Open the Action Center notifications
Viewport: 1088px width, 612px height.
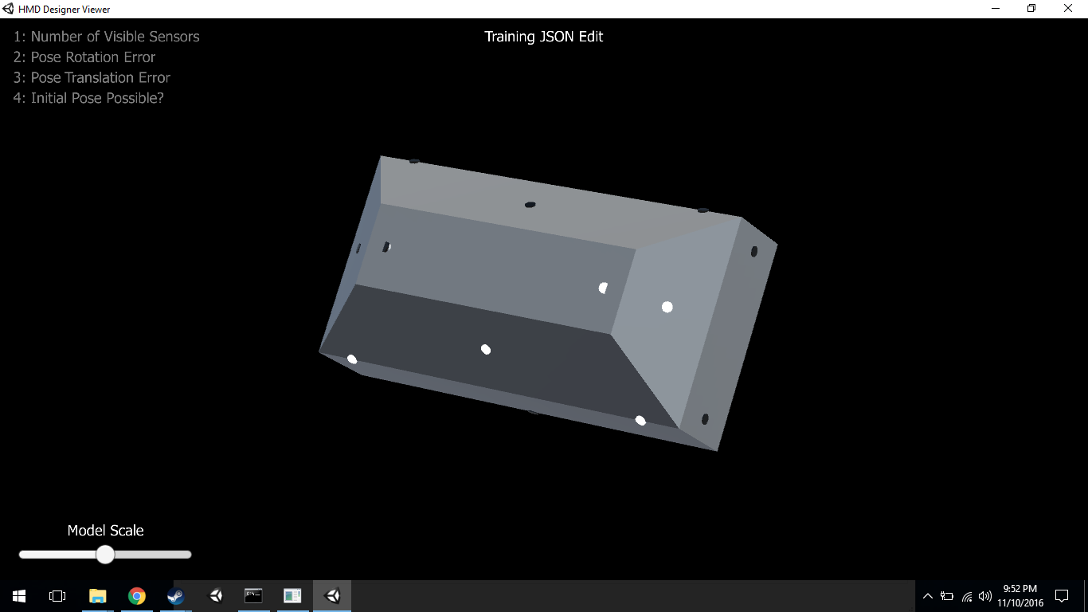coord(1062,596)
